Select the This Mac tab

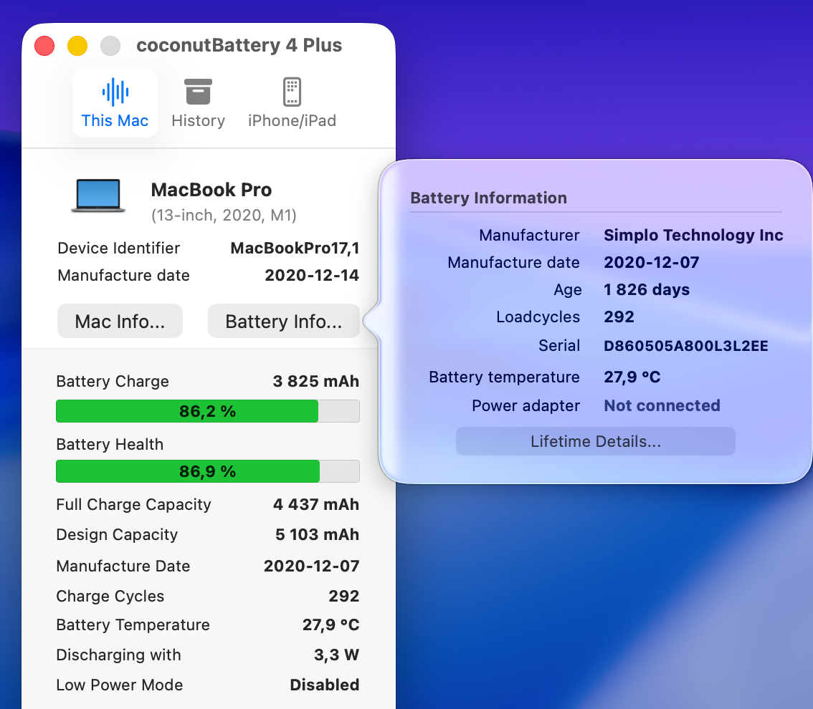(x=115, y=104)
